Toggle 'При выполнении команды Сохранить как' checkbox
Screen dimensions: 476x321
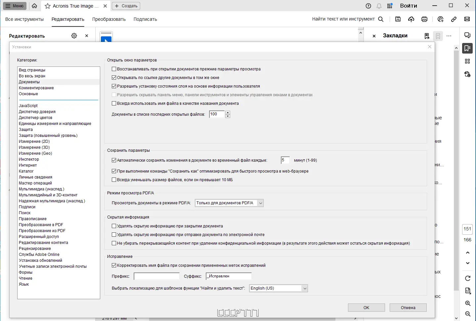click(x=114, y=171)
